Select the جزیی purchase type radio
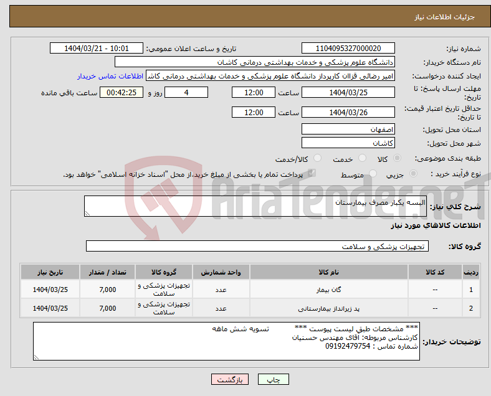The width and height of the screenshot is (491, 396). pyautogui.click(x=413, y=174)
